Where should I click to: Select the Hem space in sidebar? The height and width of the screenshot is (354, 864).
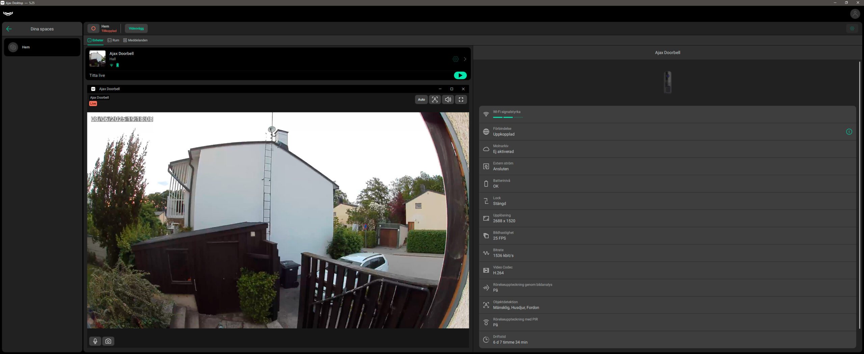[42, 47]
